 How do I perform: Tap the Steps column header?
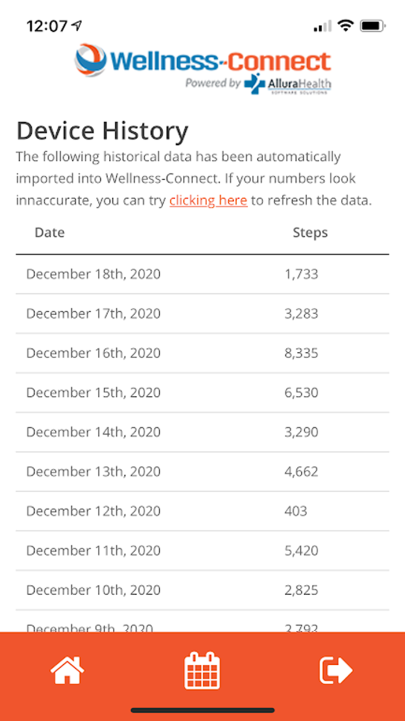(x=311, y=232)
